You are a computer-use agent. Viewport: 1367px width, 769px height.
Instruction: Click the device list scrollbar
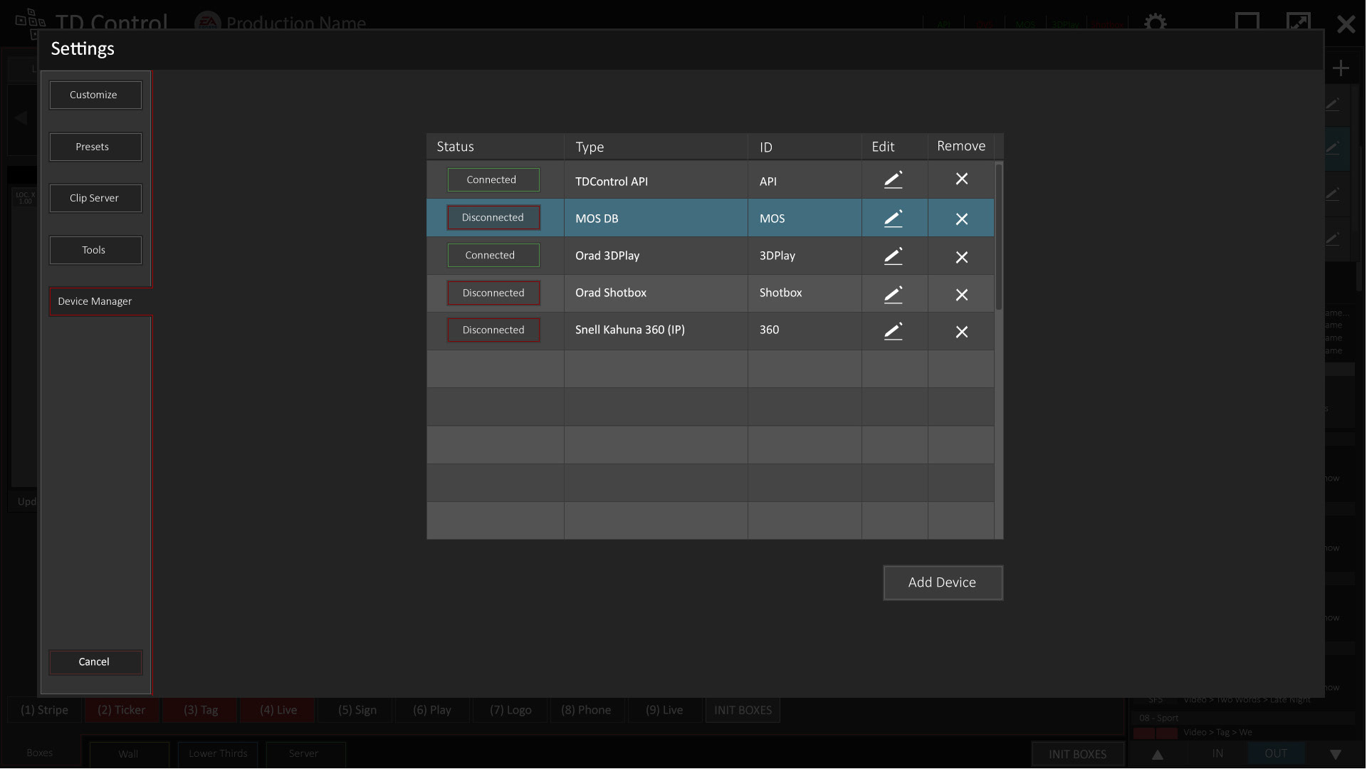998,237
